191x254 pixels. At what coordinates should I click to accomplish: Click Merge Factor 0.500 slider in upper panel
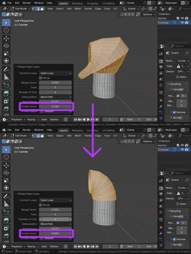click(55, 83)
